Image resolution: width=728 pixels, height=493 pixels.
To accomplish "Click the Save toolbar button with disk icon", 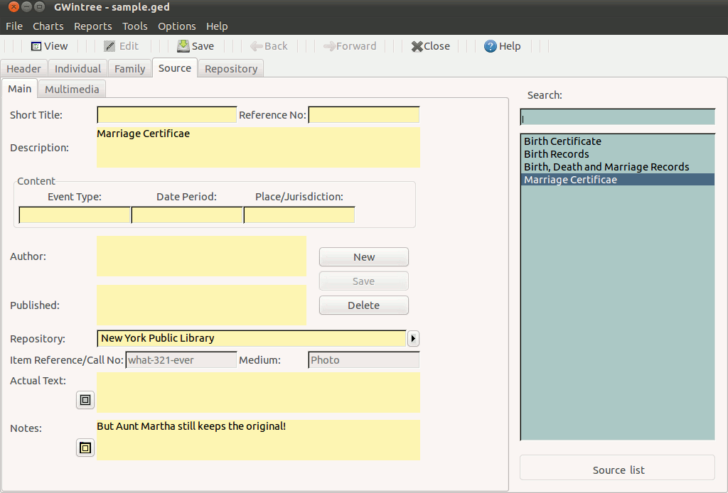I will [x=196, y=46].
